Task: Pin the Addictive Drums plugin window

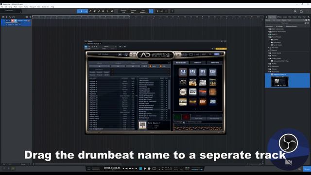Action: click(222, 41)
